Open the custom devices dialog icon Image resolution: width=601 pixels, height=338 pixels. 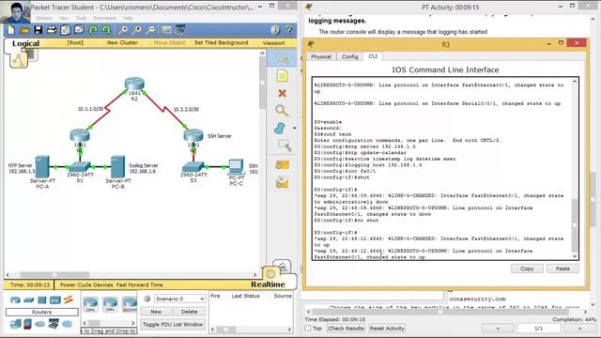180,29
